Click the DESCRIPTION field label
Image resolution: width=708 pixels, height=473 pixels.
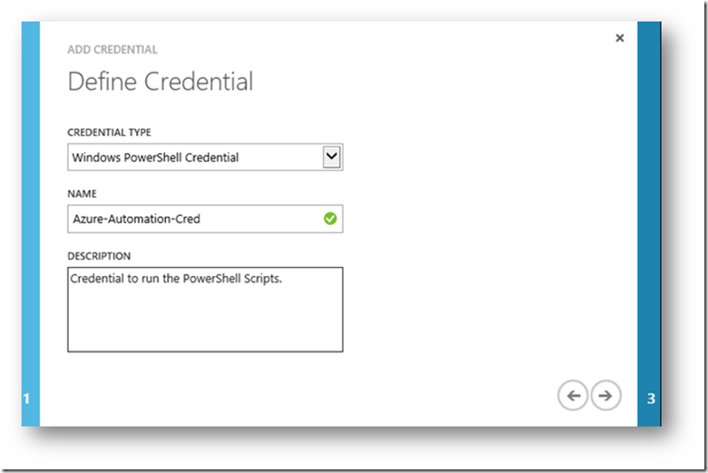pyautogui.click(x=100, y=256)
